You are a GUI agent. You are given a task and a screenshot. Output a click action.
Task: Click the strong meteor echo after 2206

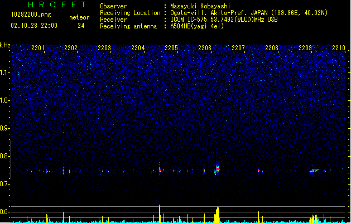point(217,169)
